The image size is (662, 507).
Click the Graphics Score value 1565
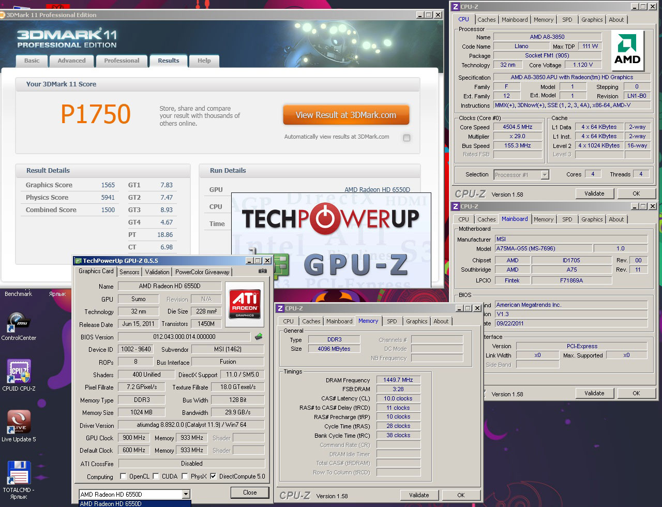(x=108, y=185)
